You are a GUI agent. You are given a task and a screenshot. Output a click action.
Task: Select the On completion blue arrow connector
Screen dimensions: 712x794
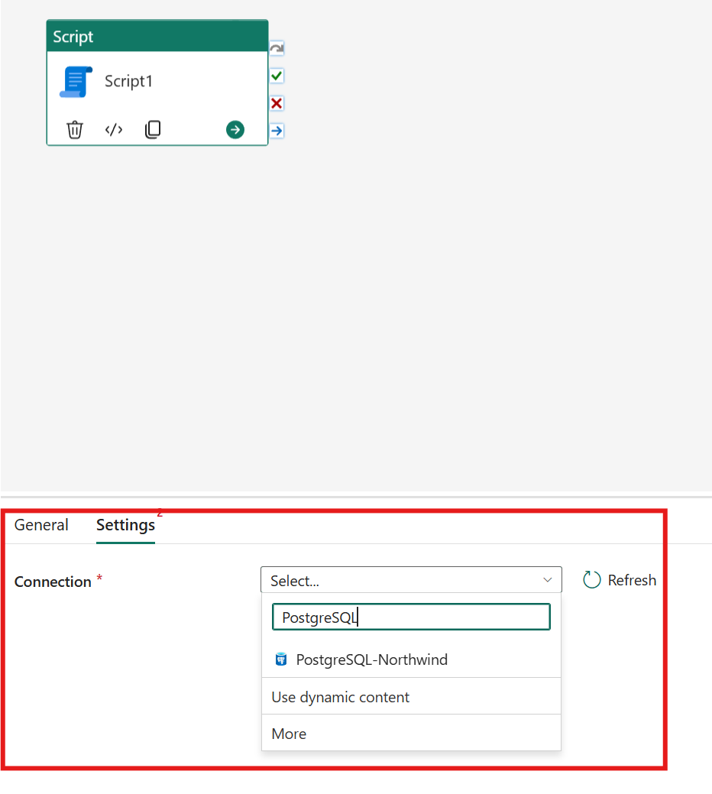(277, 131)
